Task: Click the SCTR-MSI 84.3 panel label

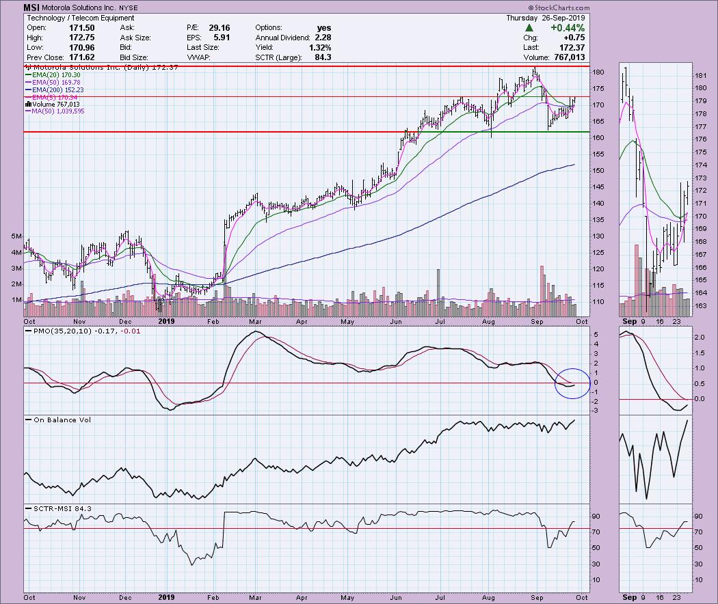Action: click(62, 508)
